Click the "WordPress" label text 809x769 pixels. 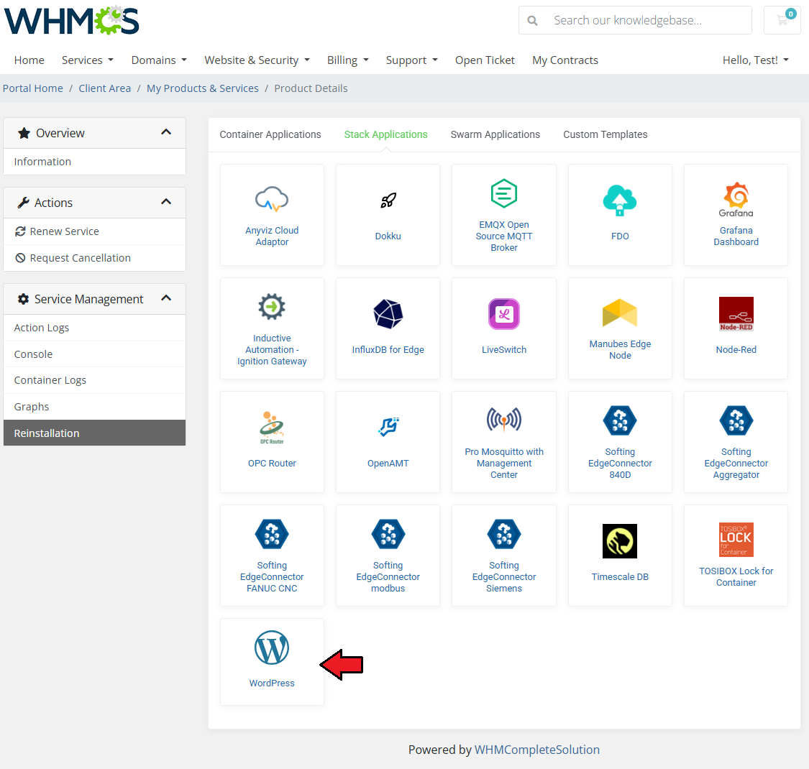coord(272,683)
